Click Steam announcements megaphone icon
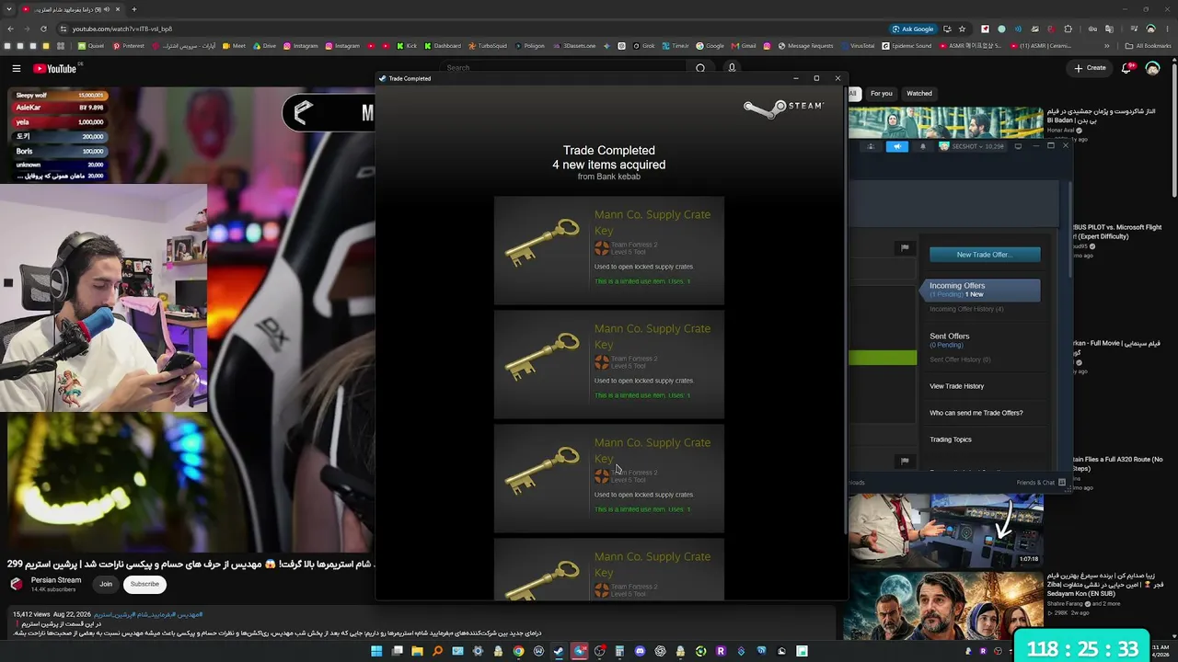 point(897,146)
